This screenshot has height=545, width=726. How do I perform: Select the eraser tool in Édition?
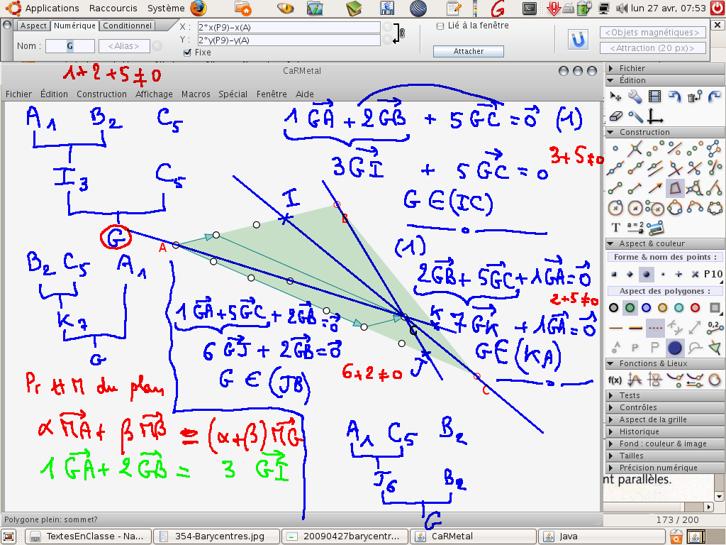[615, 116]
